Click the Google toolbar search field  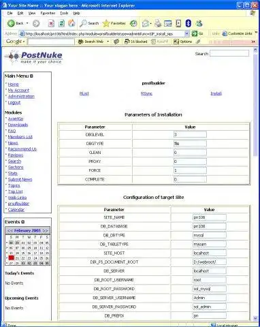click(51, 42)
